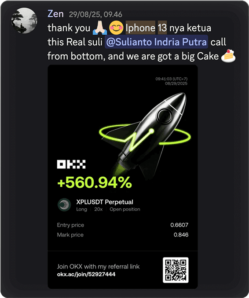This screenshot has width=249, height=298.
Task: Click the Mark price value 0.846
Action: (181, 235)
